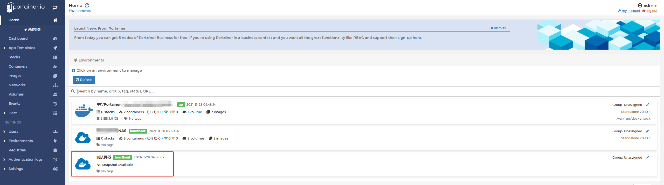The image size is (664, 185).
Task: Select the 测试机器 environment name
Action: click(x=104, y=157)
